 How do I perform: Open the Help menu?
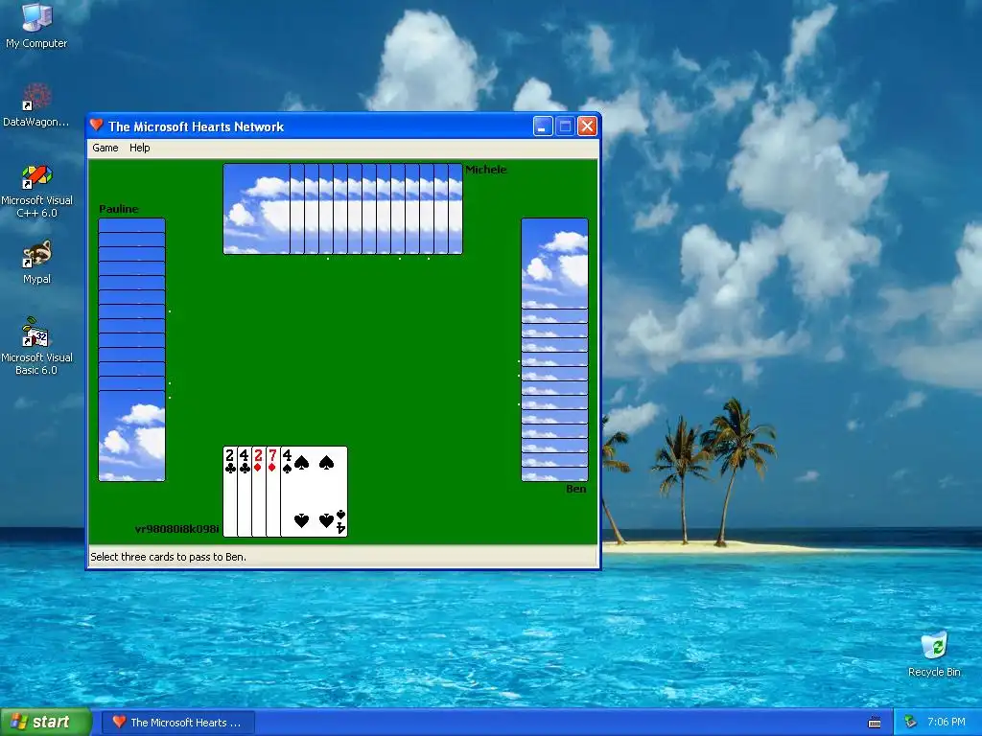point(140,148)
